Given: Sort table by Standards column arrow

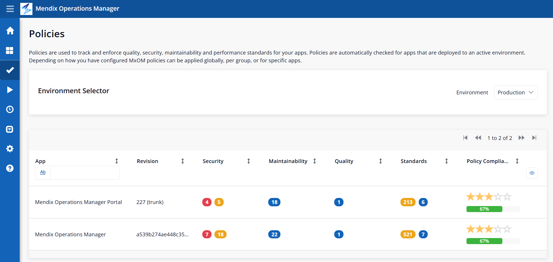Looking at the screenshot, I should 447,161.
